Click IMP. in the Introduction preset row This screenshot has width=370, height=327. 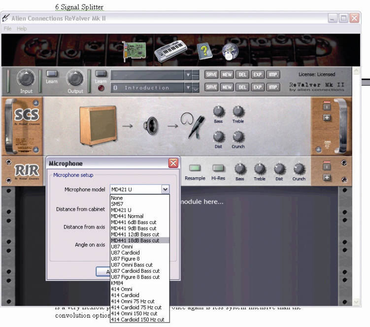[273, 87]
